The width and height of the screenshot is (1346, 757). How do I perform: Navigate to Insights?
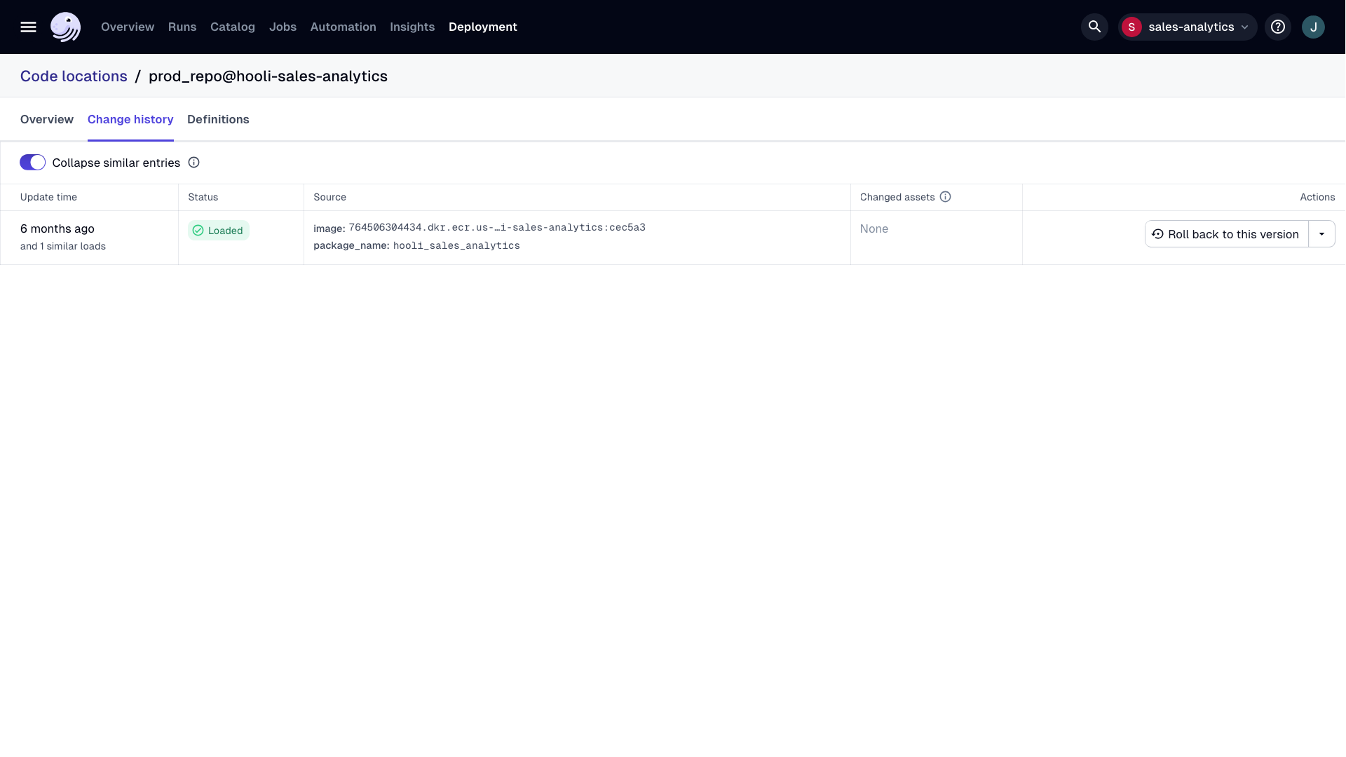[x=412, y=27]
